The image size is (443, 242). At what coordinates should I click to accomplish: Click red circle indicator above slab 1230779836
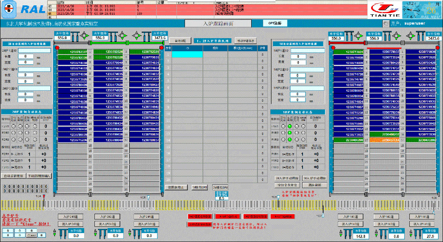point(437,48)
